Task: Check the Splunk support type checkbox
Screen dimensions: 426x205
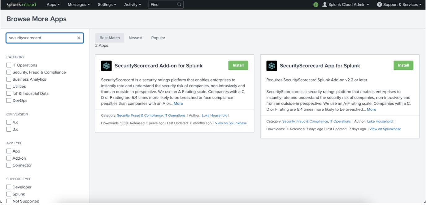Action: click(9, 194)
